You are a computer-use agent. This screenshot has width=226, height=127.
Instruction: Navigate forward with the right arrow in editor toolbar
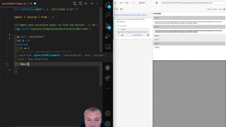pyautogui.click(x=92, y=4)
